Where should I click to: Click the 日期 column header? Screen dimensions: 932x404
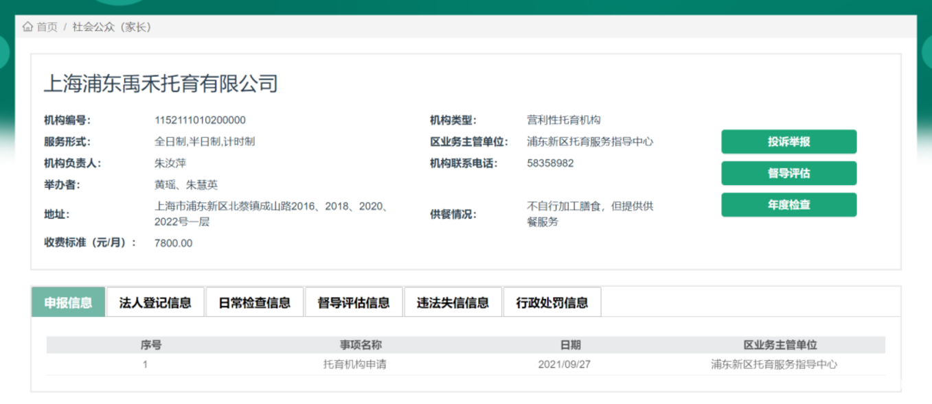(x=570, y=345)
